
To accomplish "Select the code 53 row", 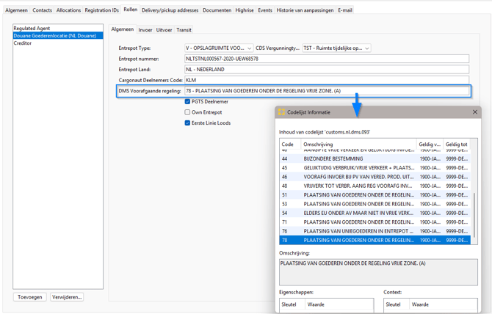I will (x=375, y=204).
